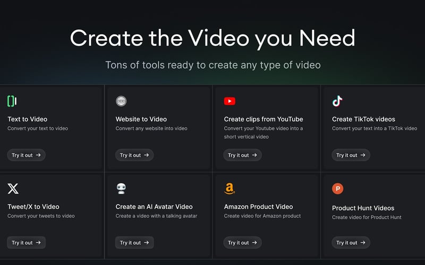Open the Create an AI Avatar Video heading
The width and height of the screenshot is (425, 265).
point(154,207)
